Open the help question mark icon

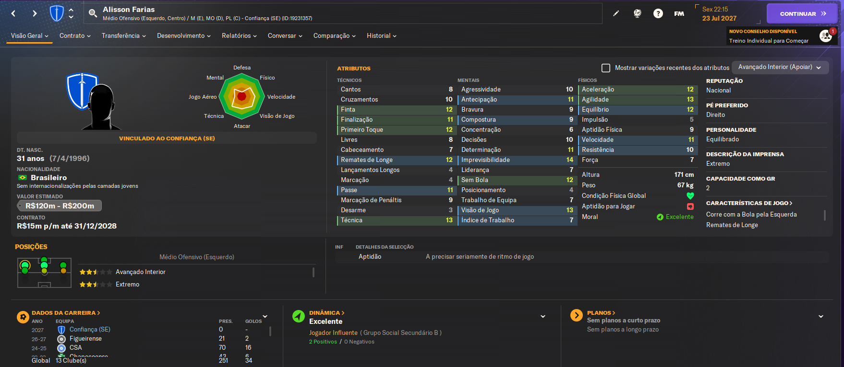tap(658, 13)
